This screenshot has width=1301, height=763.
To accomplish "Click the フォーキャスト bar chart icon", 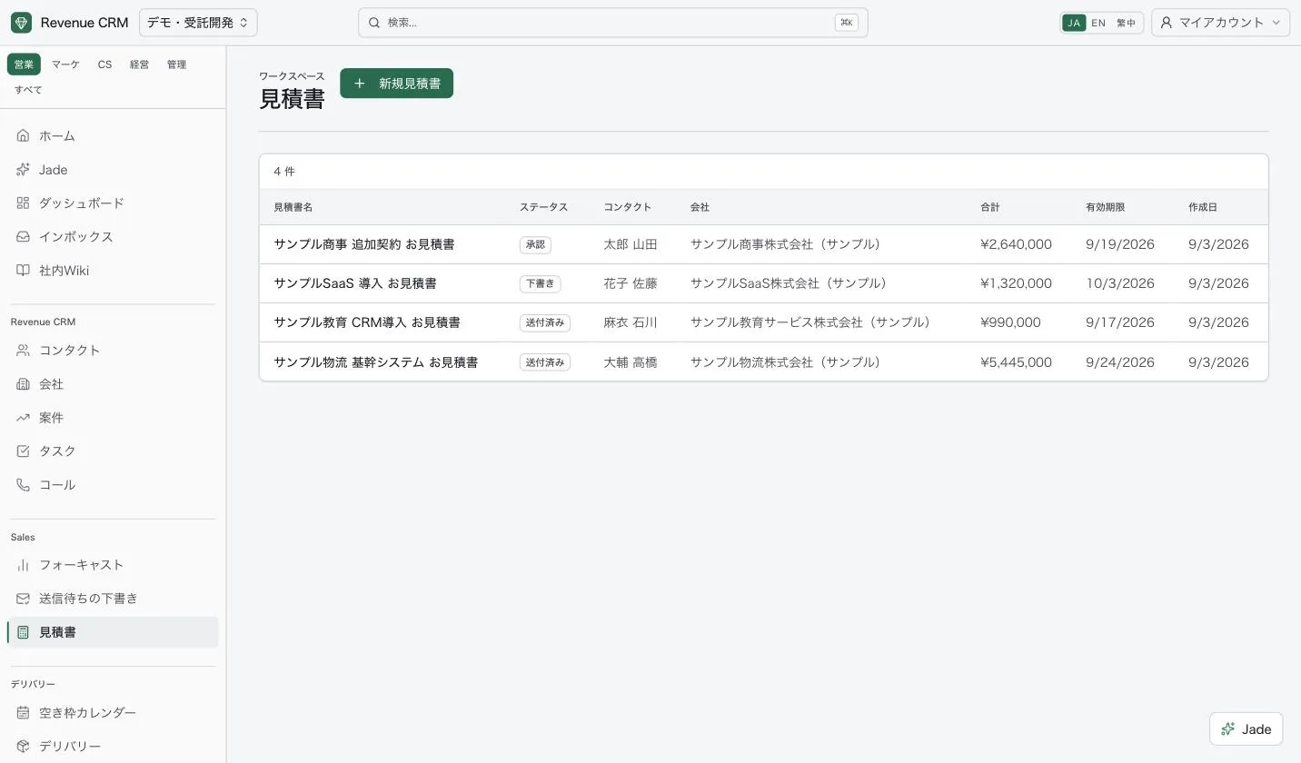I will (x=24, y=565).
